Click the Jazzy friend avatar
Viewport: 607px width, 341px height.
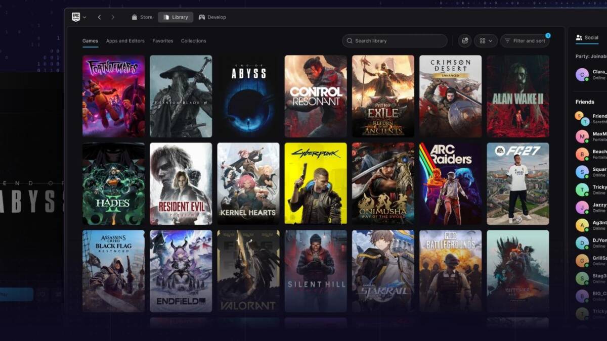pyautogui.click(x=582, y=208)
